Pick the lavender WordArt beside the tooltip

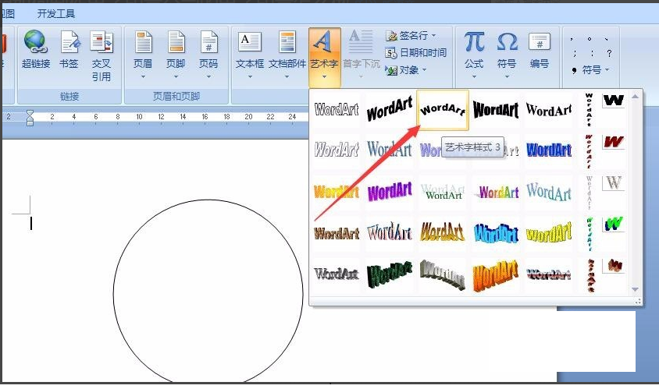(x=429, y=150)
